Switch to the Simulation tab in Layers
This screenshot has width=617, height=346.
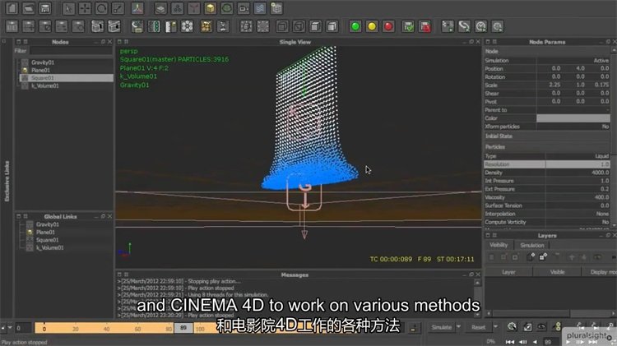(532, 246)
